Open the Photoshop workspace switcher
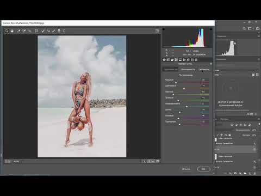 [250, 28]
